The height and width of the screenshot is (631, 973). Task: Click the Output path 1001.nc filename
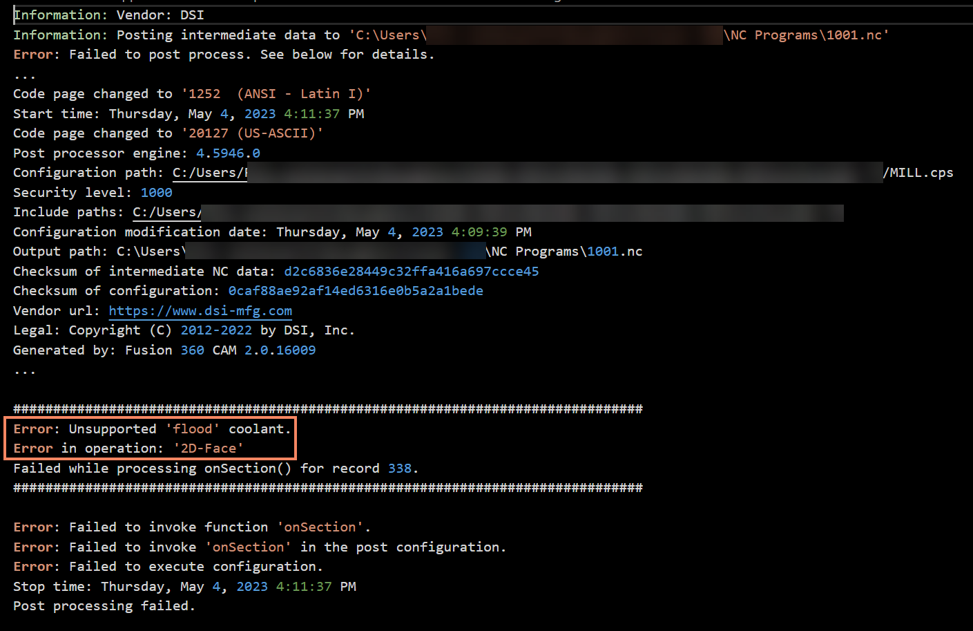(621, 251)
